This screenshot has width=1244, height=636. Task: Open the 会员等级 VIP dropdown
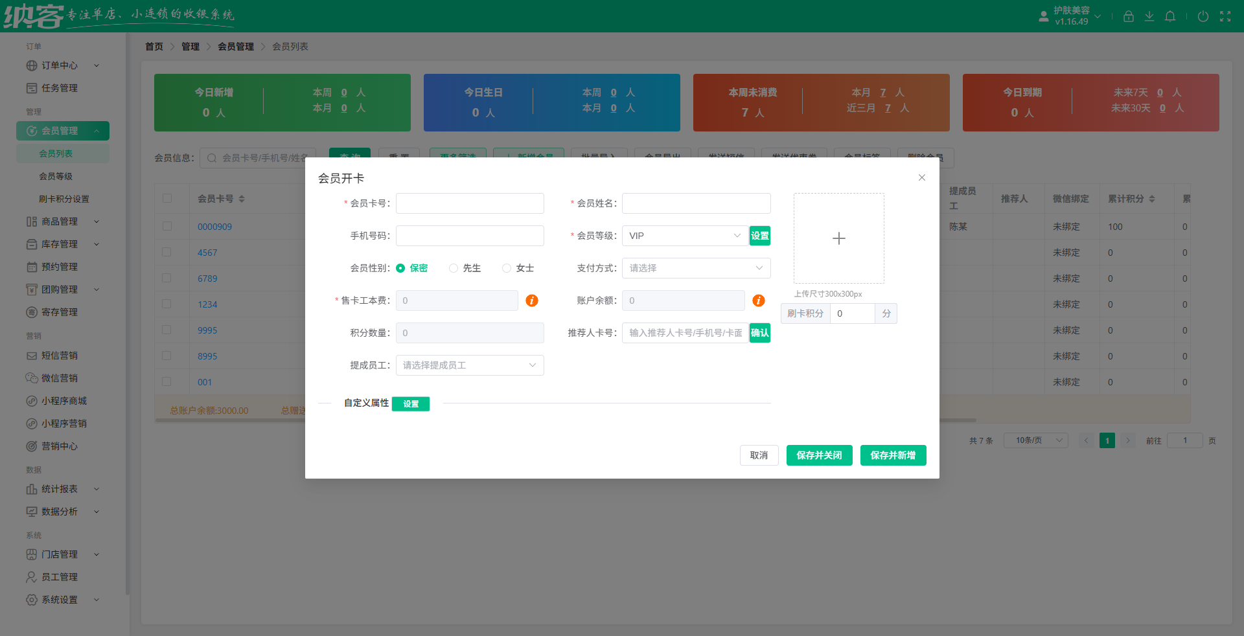(685, 236)
